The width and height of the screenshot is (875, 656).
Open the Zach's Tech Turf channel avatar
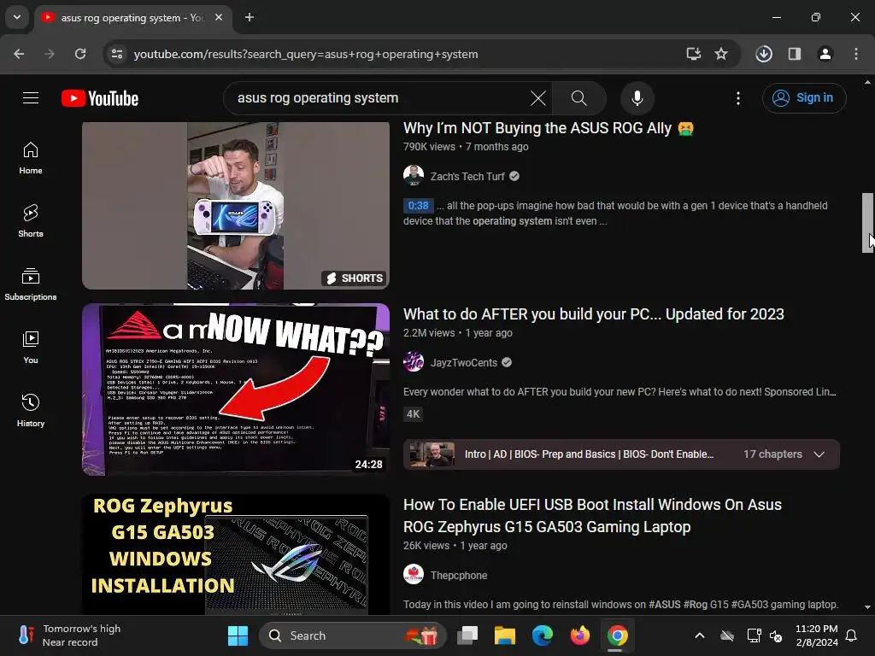tap(414, 176)
